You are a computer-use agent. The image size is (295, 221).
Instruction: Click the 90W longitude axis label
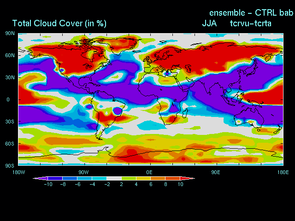pyautogui.click(x=83, y=172)
